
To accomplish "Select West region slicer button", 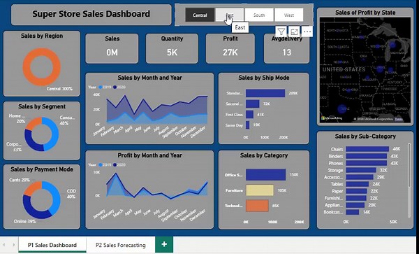I will pyautogui.click(x=289, y=15).
